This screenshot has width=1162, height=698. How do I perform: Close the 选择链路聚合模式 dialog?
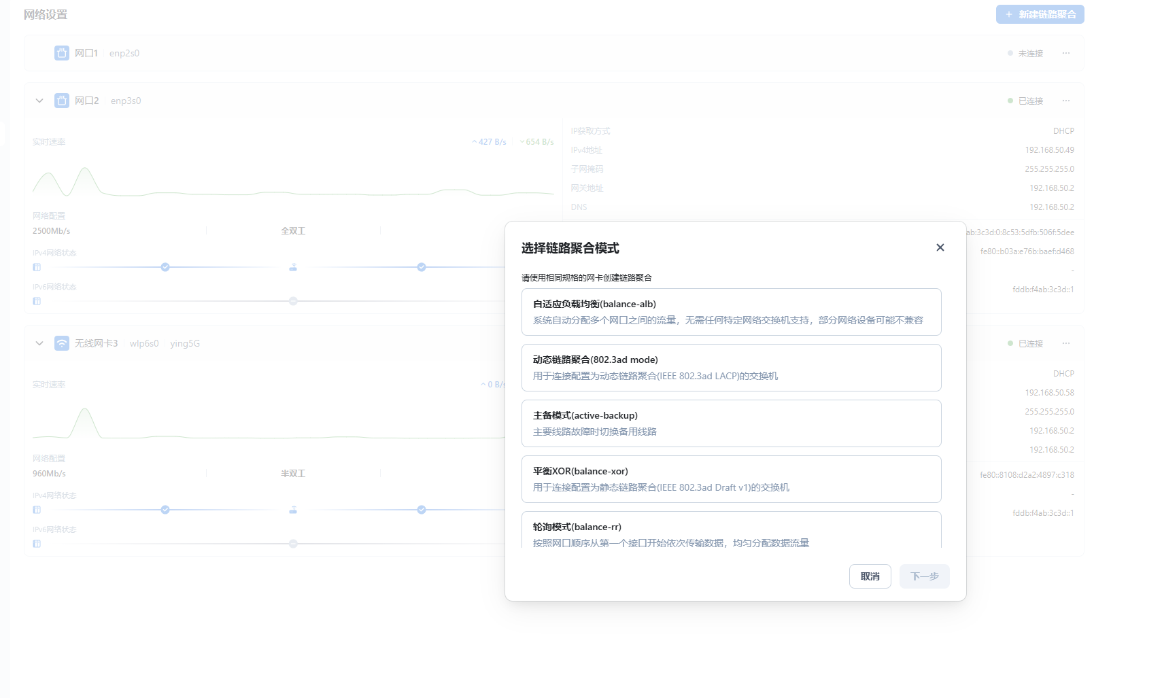pos(940,247)
